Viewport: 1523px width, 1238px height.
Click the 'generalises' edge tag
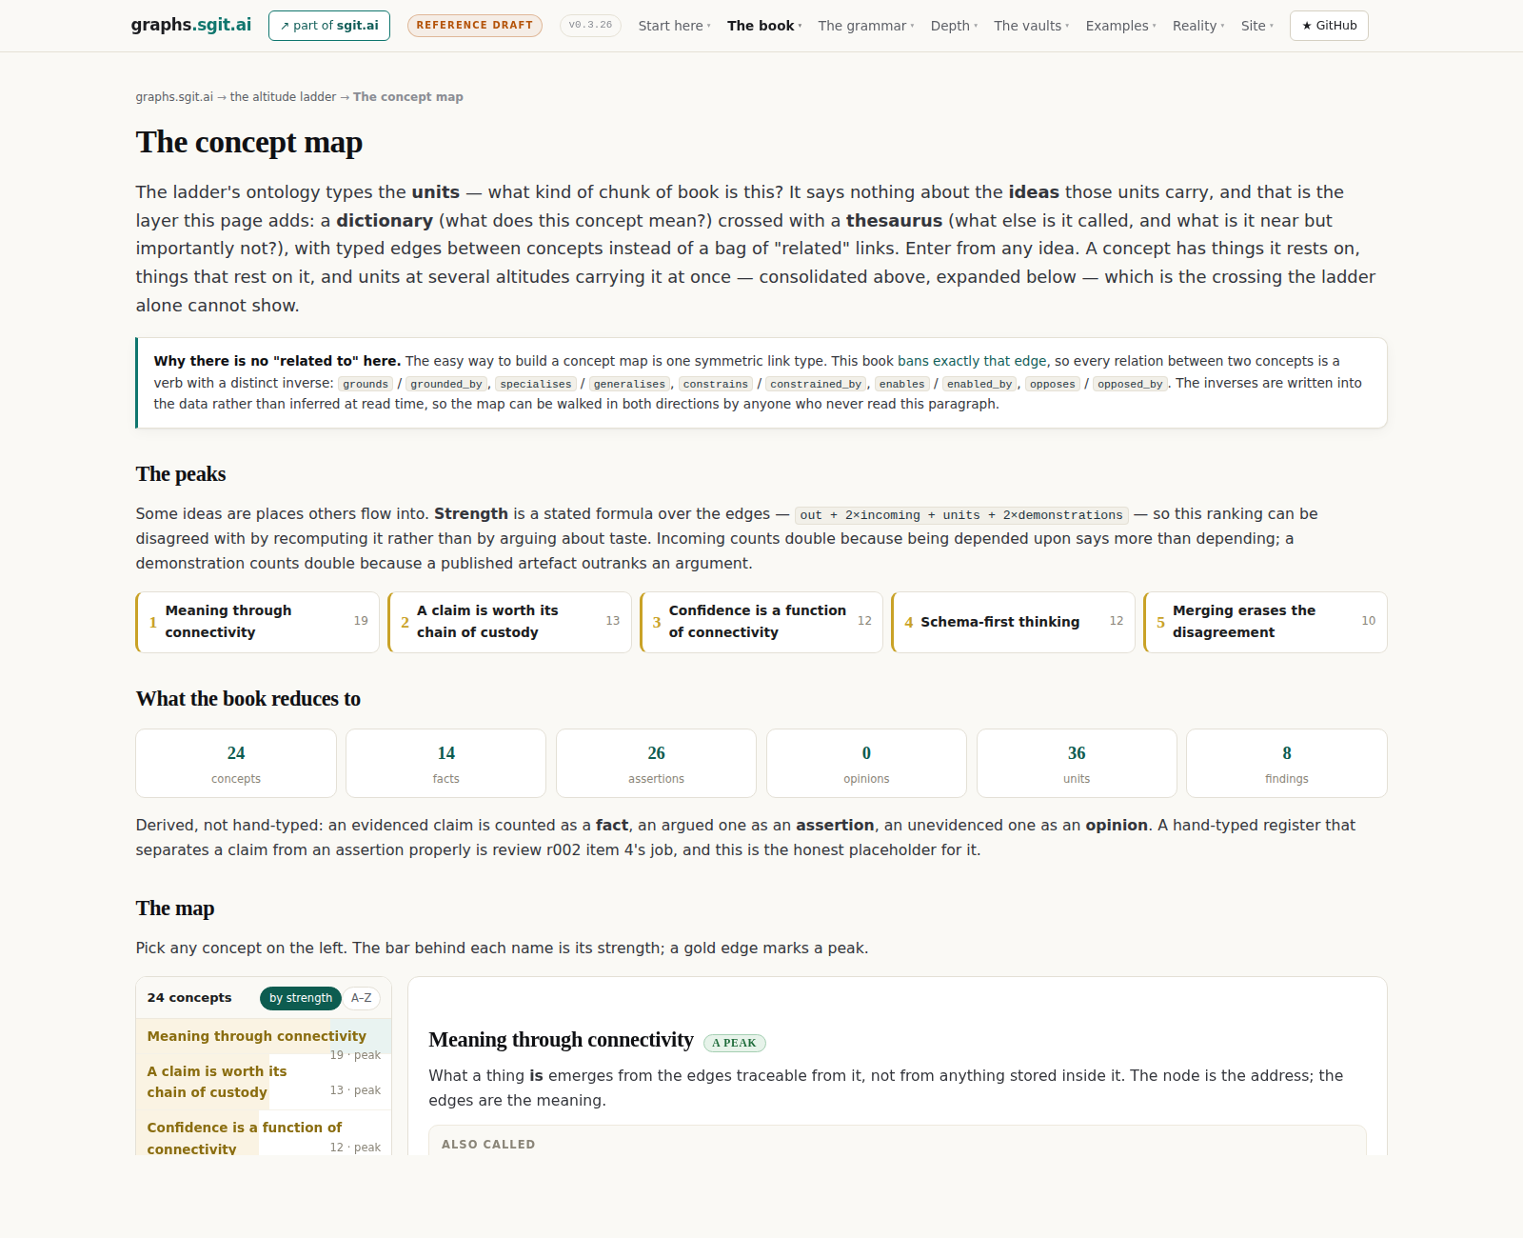(x=629, y=384)
